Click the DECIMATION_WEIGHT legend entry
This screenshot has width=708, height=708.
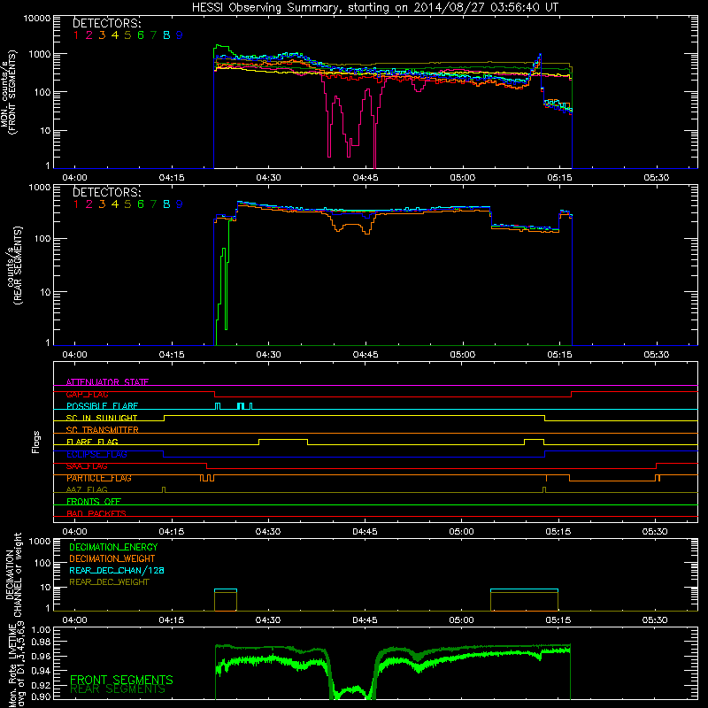click(x=112, y=558)
